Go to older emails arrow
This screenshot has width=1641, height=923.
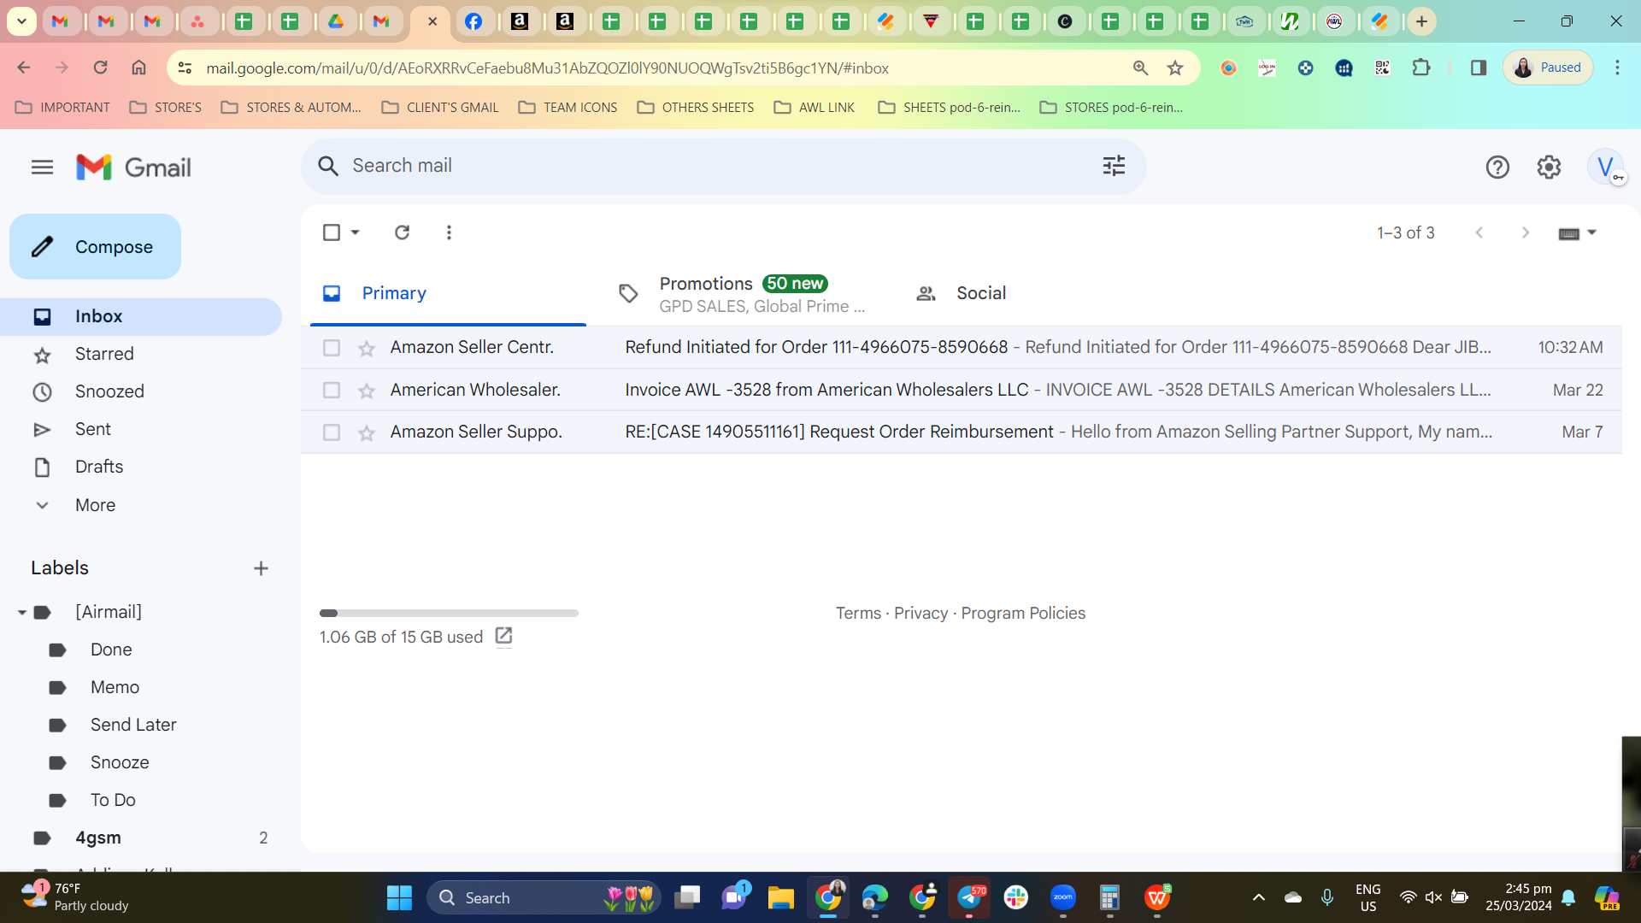[x=1526, y=232]
